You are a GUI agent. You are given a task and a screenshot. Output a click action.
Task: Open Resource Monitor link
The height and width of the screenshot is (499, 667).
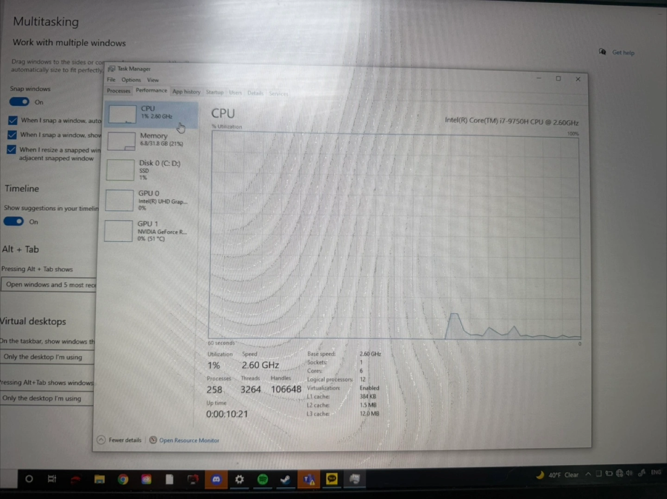coord(189,440)
